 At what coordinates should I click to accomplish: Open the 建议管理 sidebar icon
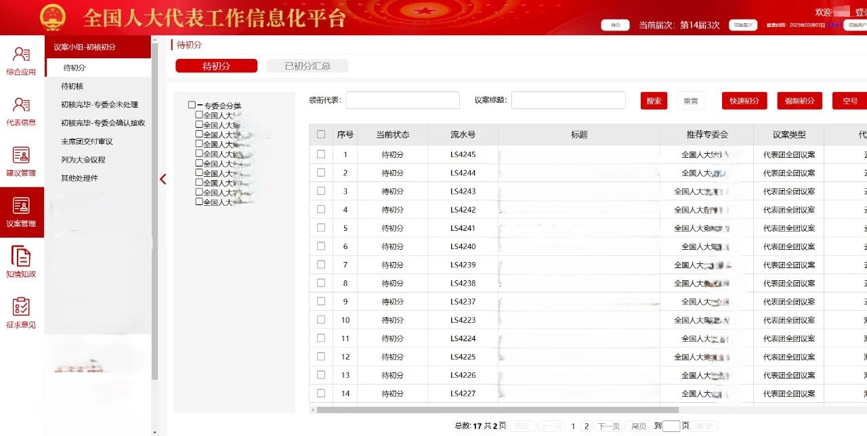point(21,162)
